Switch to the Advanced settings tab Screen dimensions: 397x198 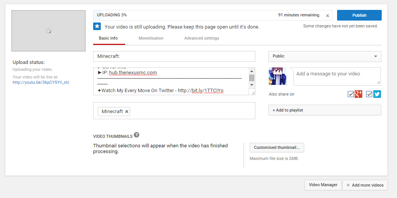(202, 38)
